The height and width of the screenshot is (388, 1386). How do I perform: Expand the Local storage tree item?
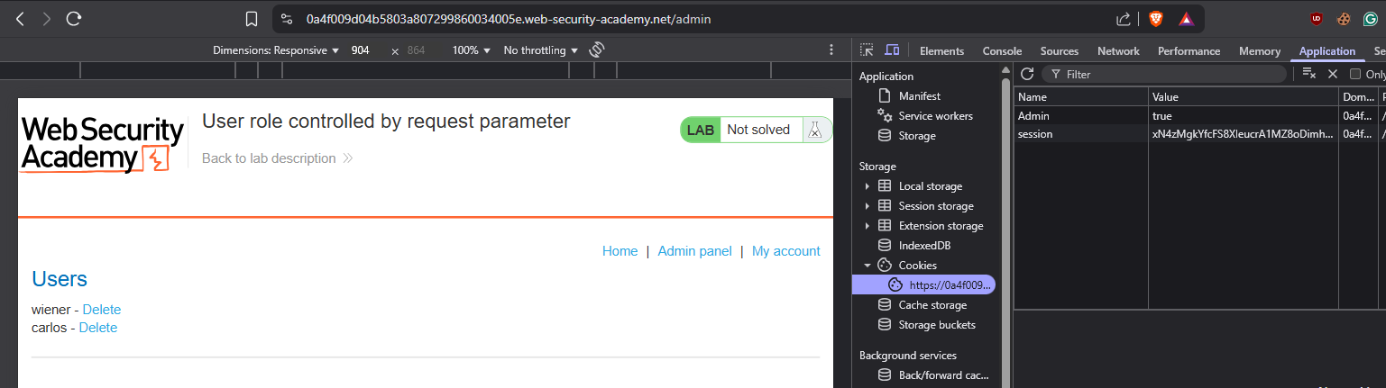pos(867,186)
